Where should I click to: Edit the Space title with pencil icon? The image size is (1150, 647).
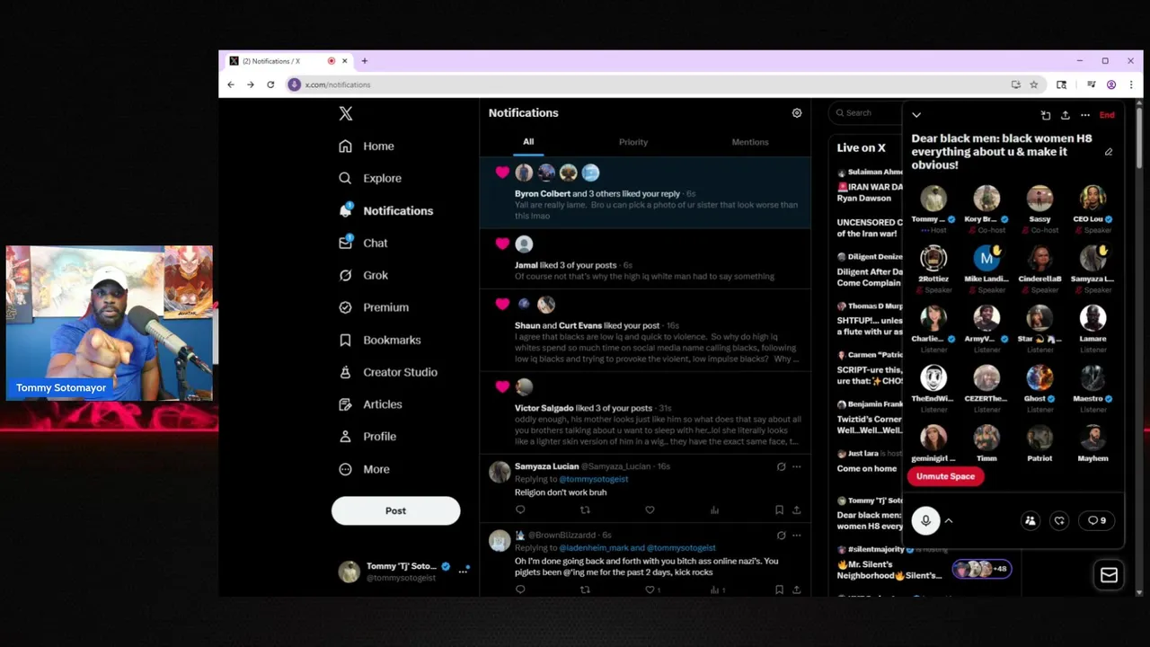(1109, 152)
